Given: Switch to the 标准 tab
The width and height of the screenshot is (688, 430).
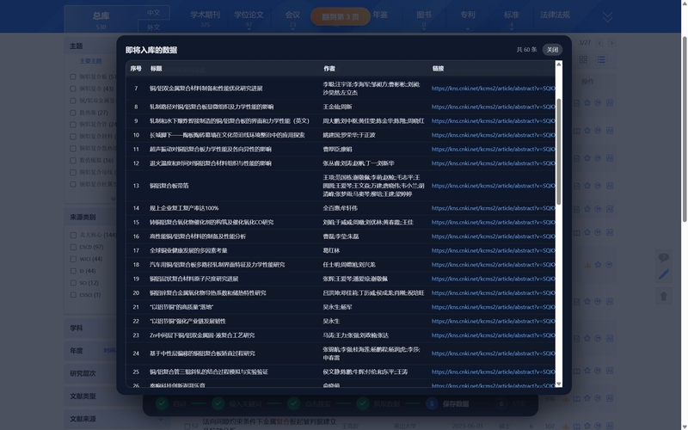Looking at the screenshot, I should click(511, 15).
